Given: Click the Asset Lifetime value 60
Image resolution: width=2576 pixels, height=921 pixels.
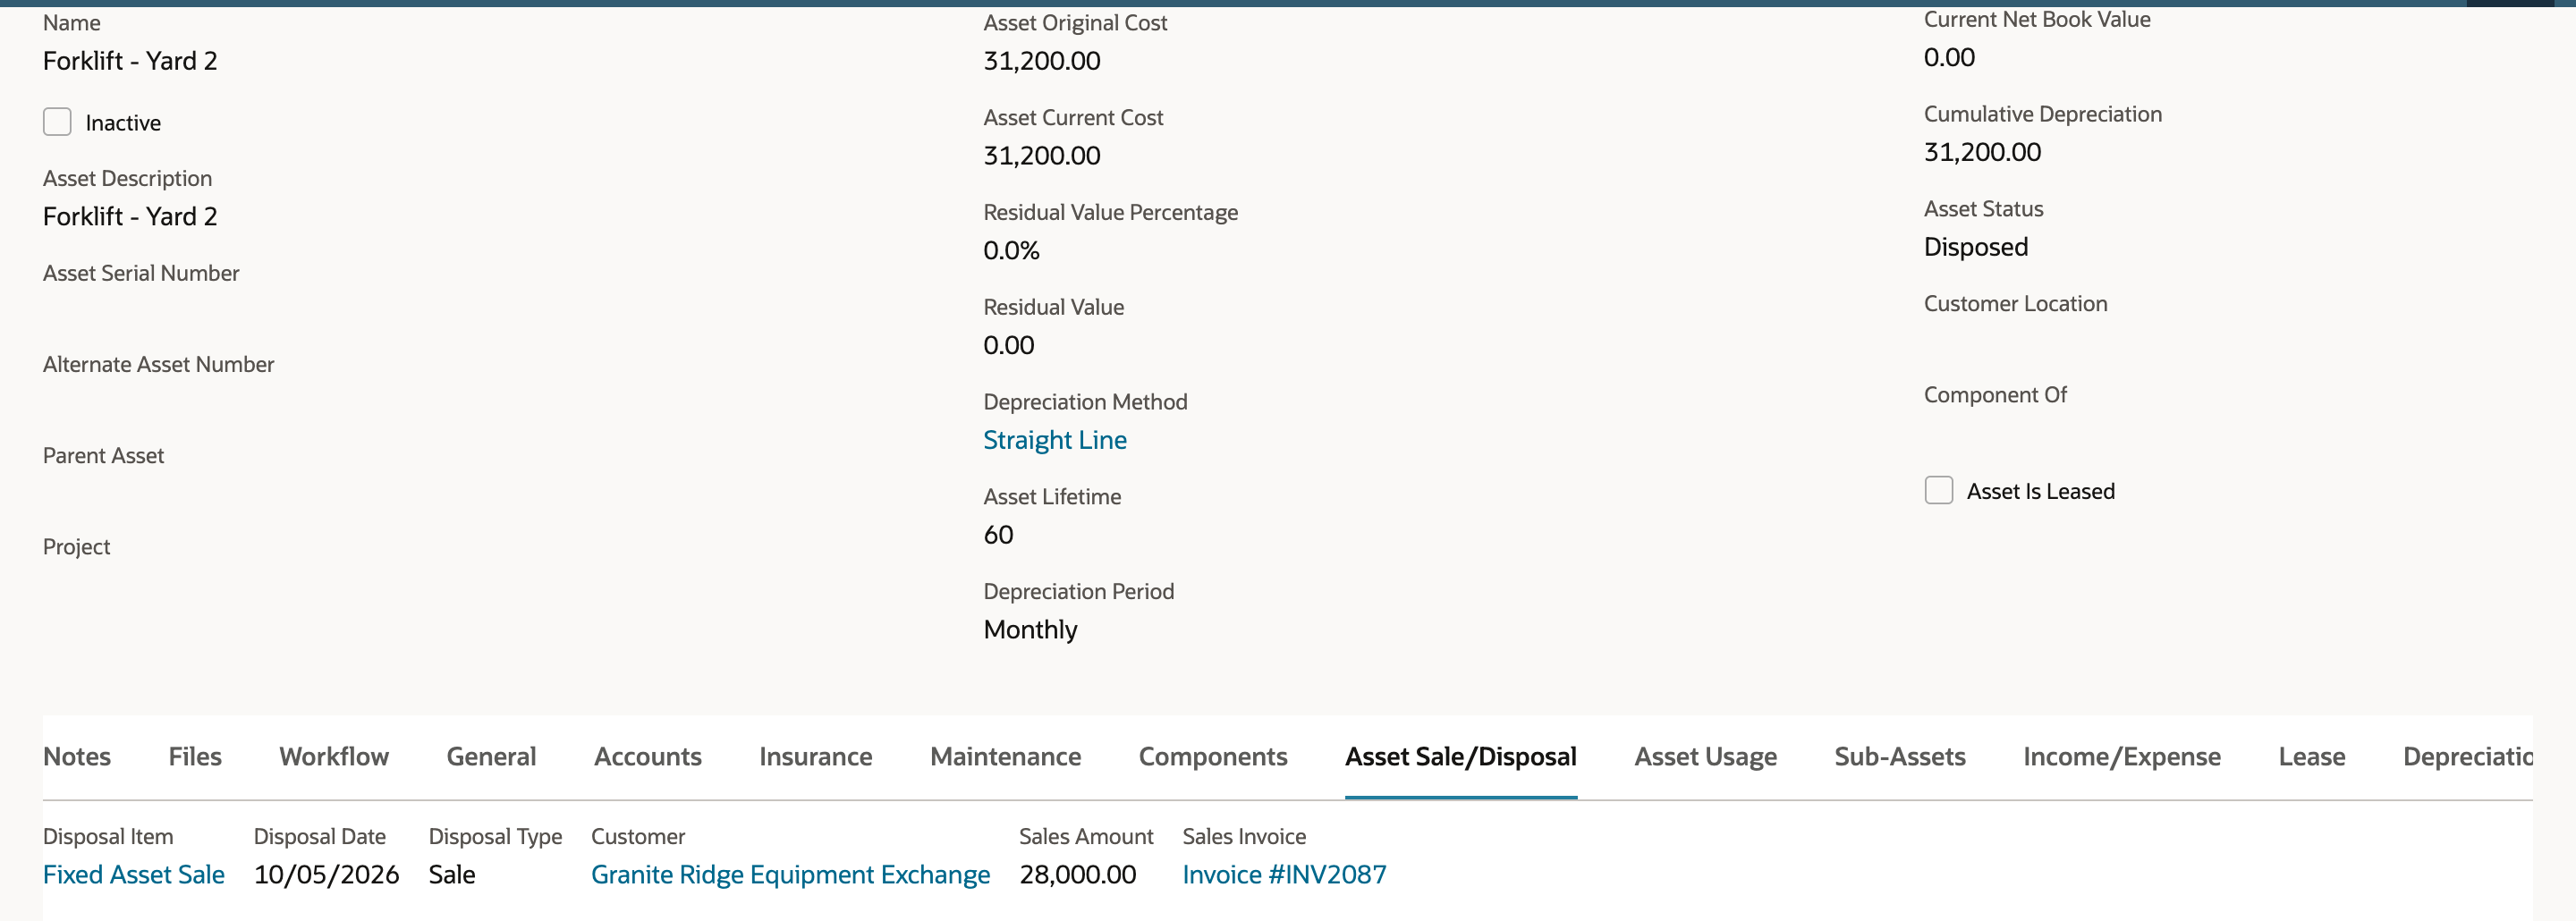Looking at the screenshot, I should [x=998, y=535].
